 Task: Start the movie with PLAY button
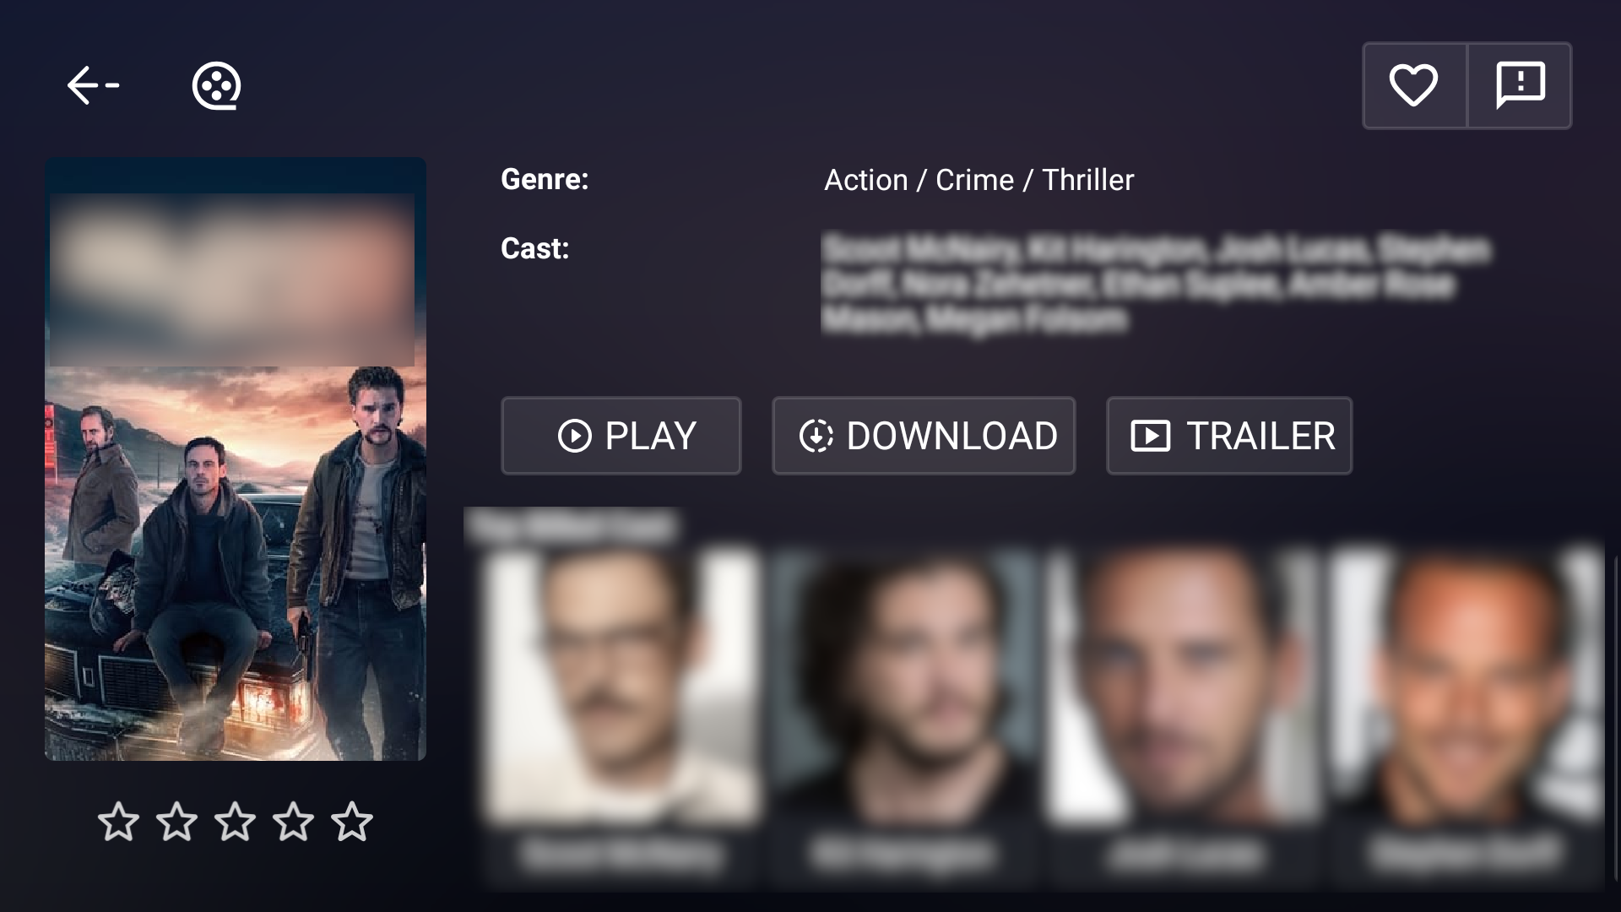[621, 436]
